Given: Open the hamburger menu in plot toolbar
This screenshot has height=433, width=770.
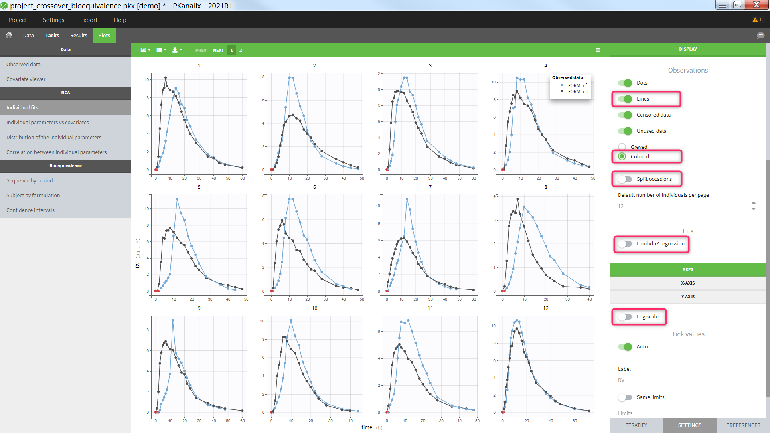Looking at the screenshot, I should point(598,50).
